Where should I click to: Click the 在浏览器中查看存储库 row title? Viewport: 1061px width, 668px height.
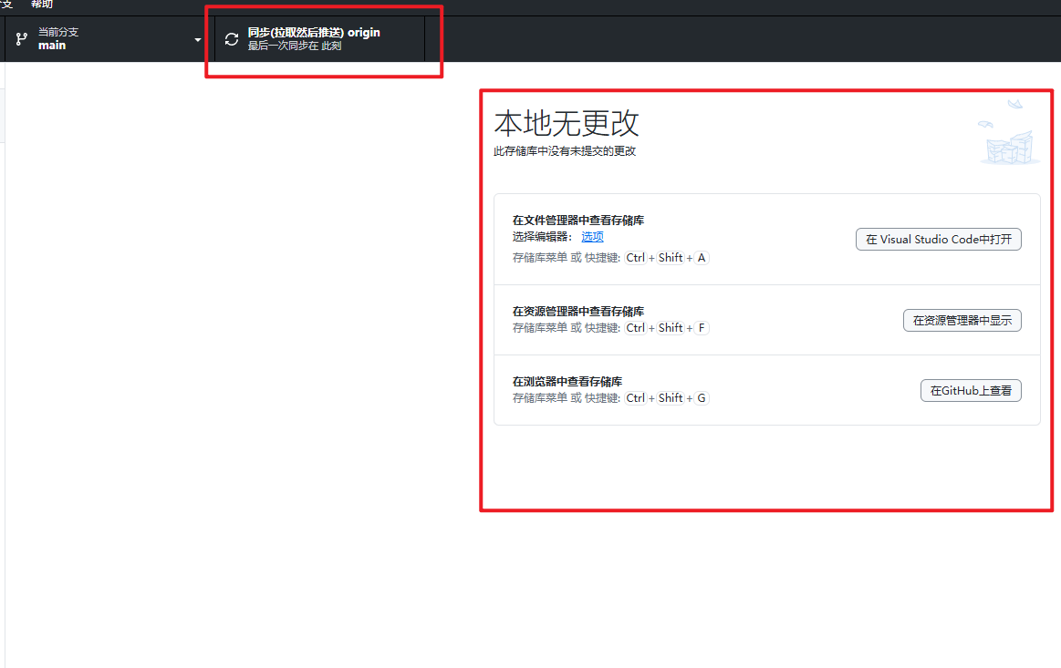567,382
